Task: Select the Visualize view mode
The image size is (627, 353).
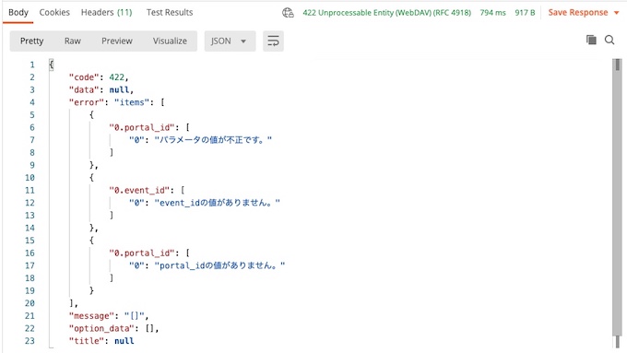Action: coord(170,41)
